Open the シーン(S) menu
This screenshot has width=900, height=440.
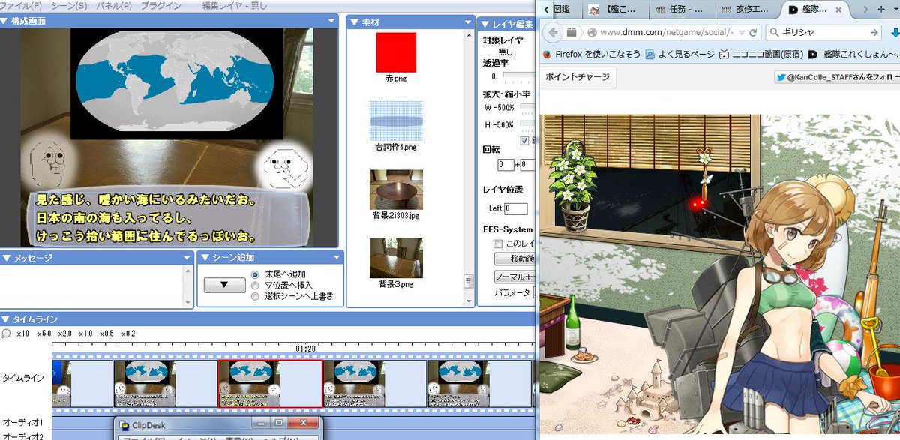click(67, 5)
